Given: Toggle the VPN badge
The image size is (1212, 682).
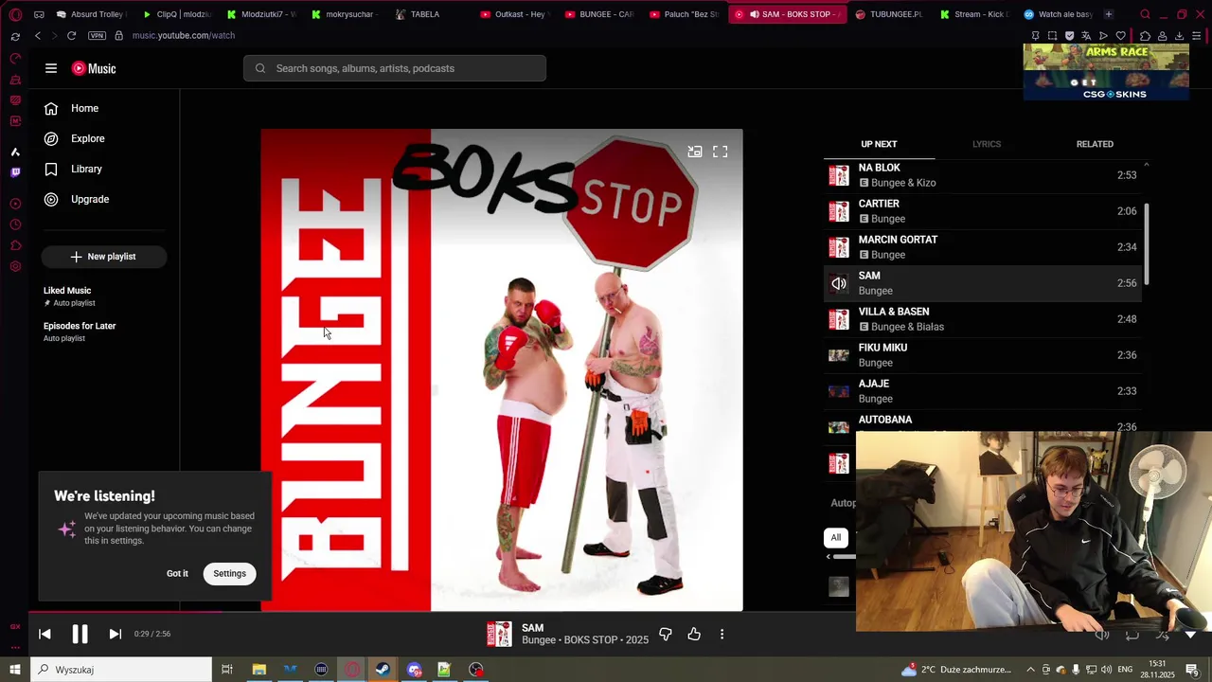Looking at the screenshot, I should coord(97,35).
